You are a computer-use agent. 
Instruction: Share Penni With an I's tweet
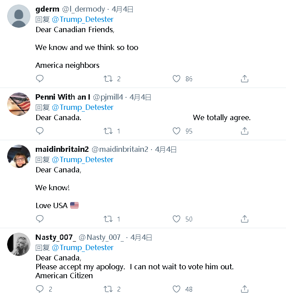click(244, 131)
